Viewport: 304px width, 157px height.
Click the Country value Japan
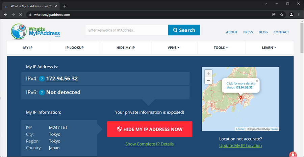[54, 148]
